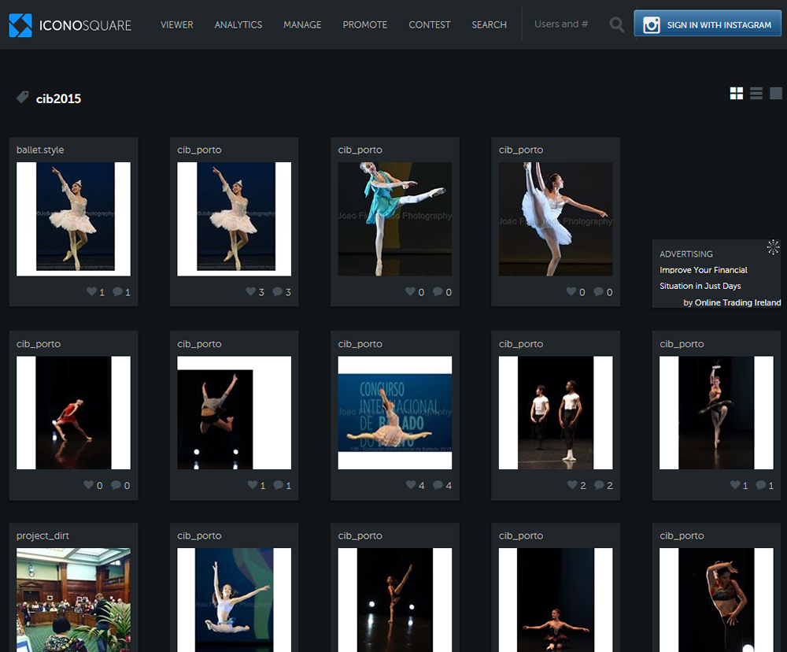The width and height of the screenshot is (787, 652).
Task: Comment on the white tutu leg-raised dancer photo
Action: (x=598, y=291)
